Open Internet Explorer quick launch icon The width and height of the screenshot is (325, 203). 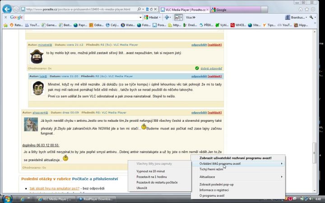(x=23, y=199)
